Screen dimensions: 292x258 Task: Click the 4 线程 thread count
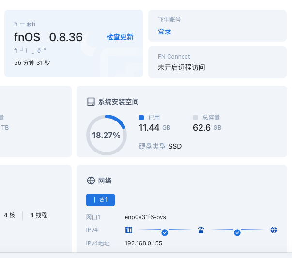point(39,215)
